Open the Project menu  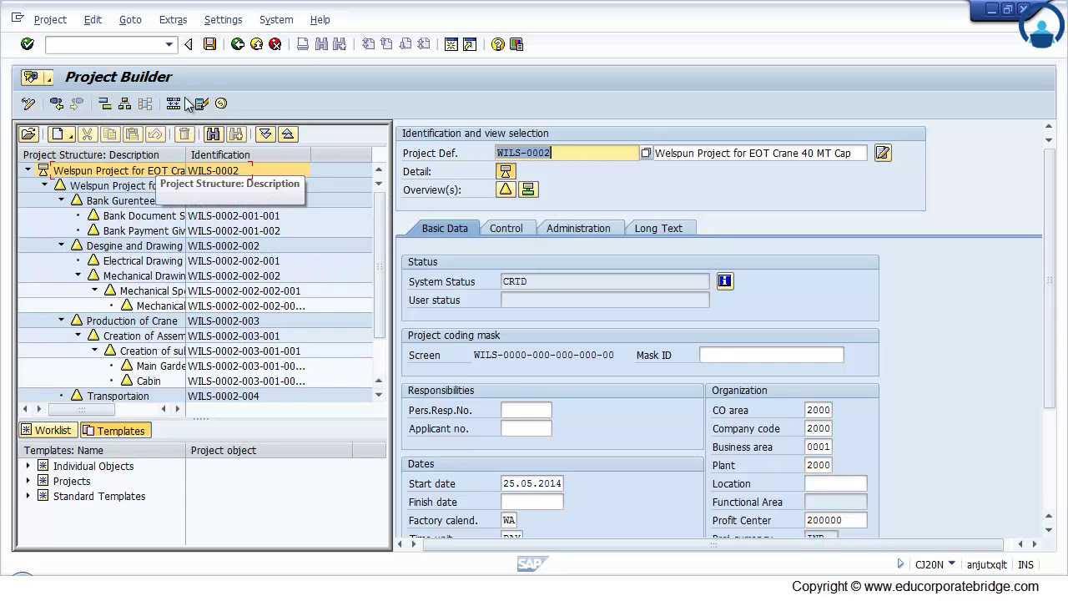pos(50,19)
